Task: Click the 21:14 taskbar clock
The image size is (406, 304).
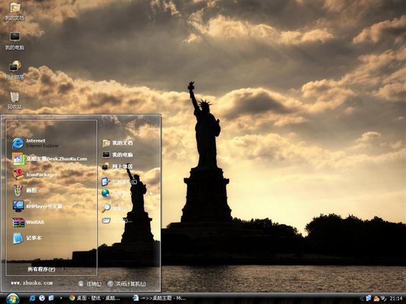Action: 396,298
